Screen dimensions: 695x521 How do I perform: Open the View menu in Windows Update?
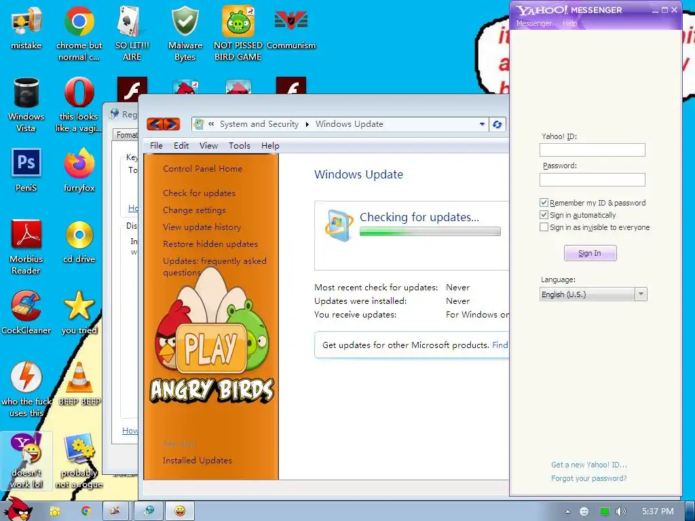(x=208, y=145)
